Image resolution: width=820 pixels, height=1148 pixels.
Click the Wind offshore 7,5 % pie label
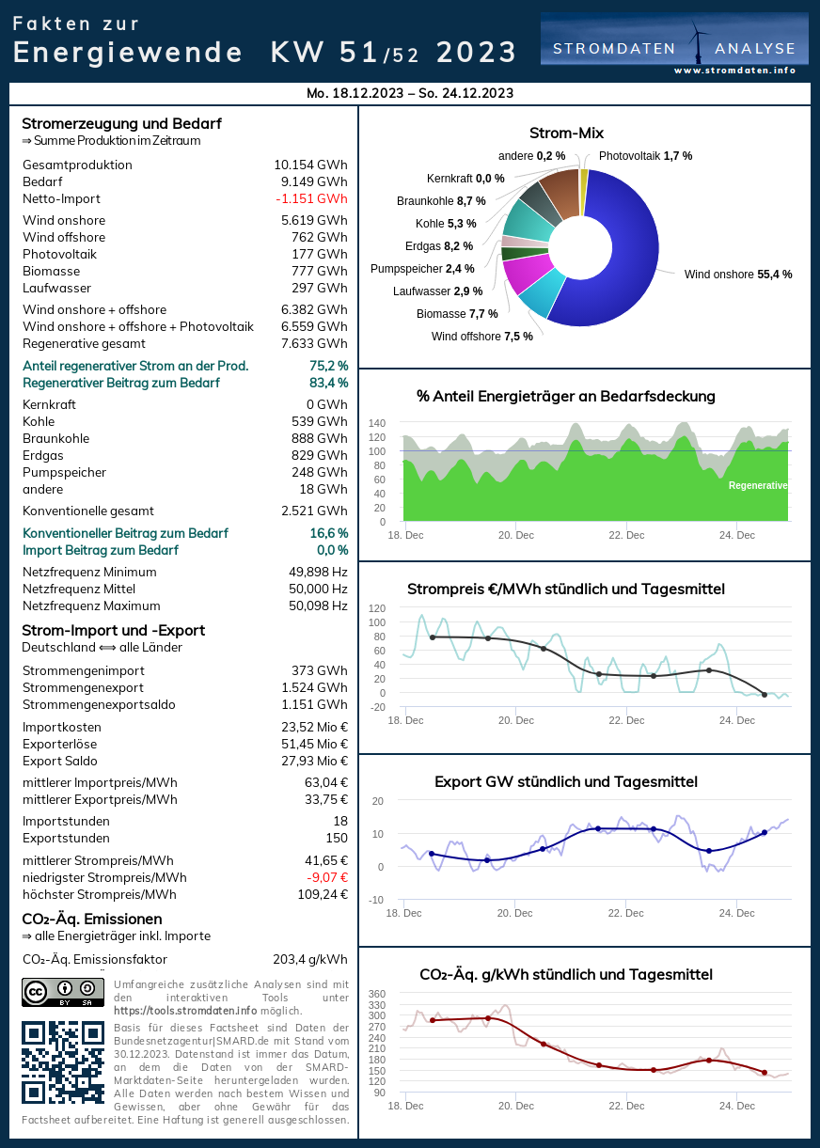coord(482,336)
